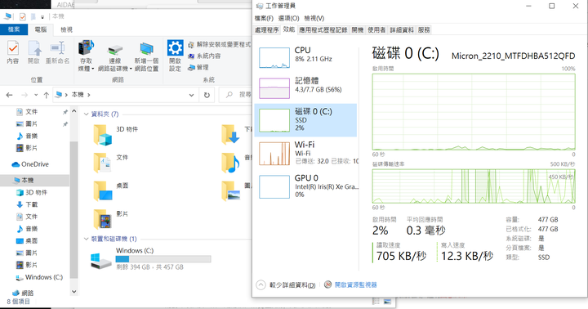Open 檔案(F) menu in Task Manager
Screen dimensions: 588x309
click(x=264, y=18)
